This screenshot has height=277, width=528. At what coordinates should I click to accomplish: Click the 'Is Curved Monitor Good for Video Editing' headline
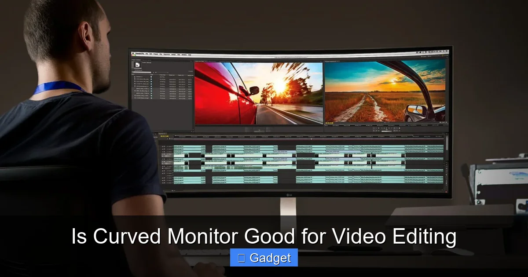point(264,237)
